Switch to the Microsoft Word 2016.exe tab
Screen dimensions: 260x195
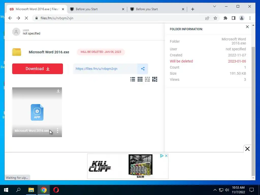[37, 9]
